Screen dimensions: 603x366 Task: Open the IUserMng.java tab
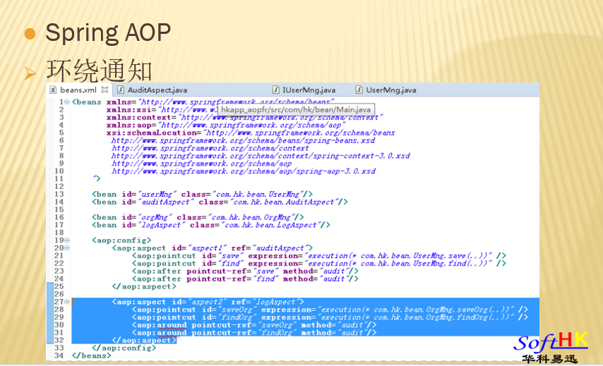tap(309, 90)
